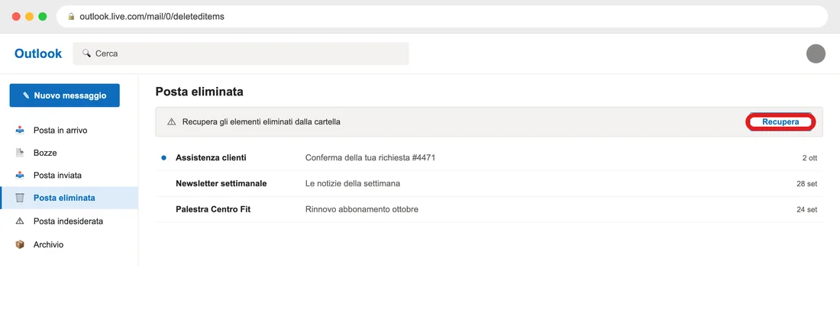This screenshot has height=336, width=840.
Task: Open the Archivio folder
Action: [69, 244]
